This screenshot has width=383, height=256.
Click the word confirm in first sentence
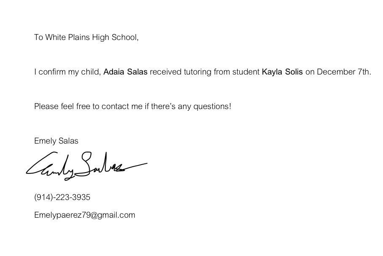[x=52, y=72]
